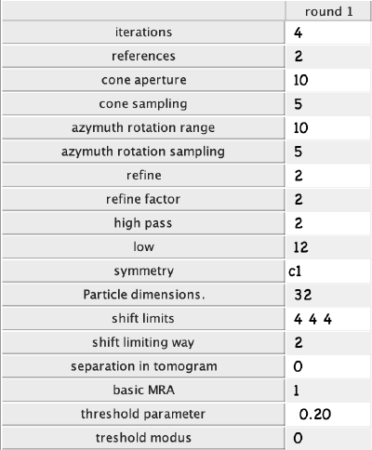The height and width of the screenshot is (450, 372).
Task: Click the high pass value field
Action: tap(328, 223)
